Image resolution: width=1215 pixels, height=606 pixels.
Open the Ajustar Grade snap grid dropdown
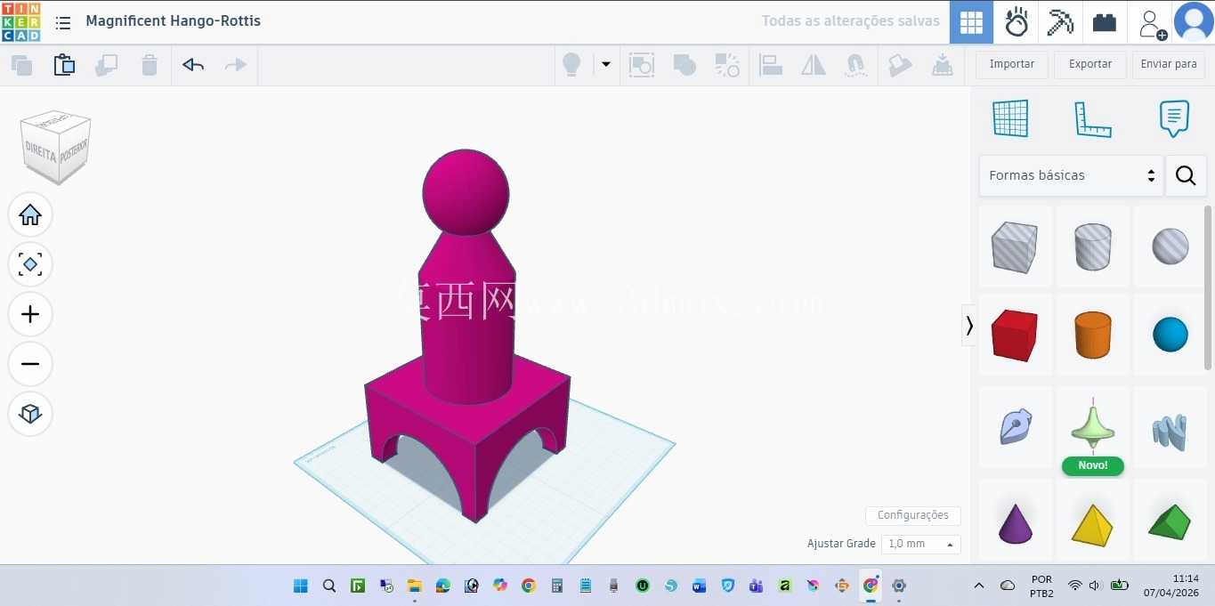[x=920, y=544]
